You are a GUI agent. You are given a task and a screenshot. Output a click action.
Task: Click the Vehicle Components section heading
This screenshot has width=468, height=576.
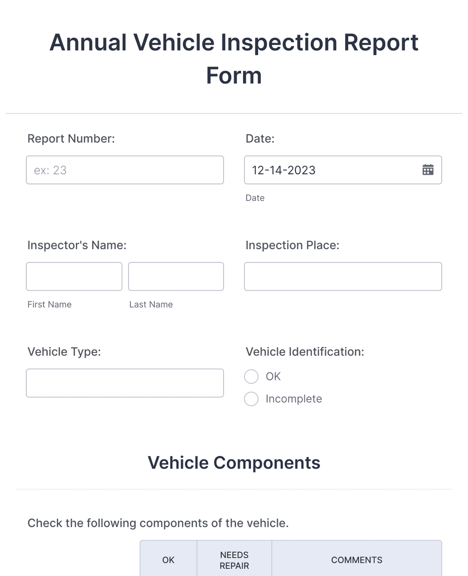[234, 463]
